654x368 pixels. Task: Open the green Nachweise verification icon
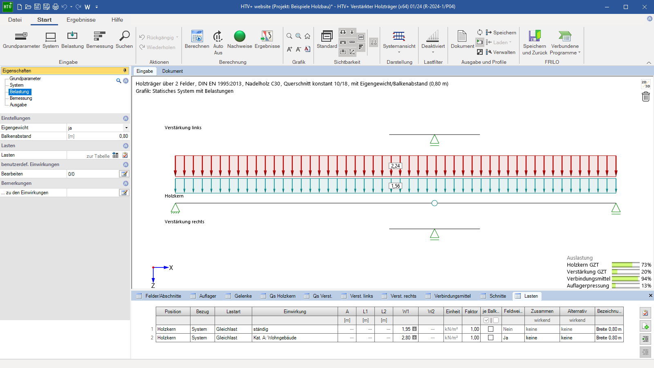pos(240,40)
